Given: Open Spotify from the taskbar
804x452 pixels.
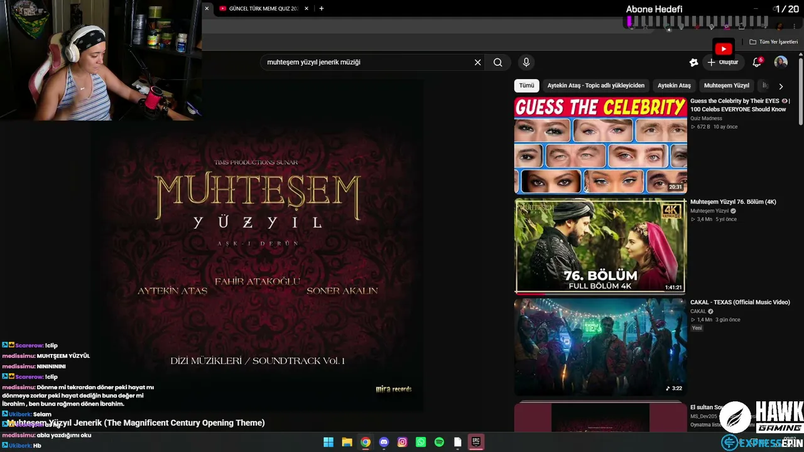Looking at the screenshot, I should point(439,442).
